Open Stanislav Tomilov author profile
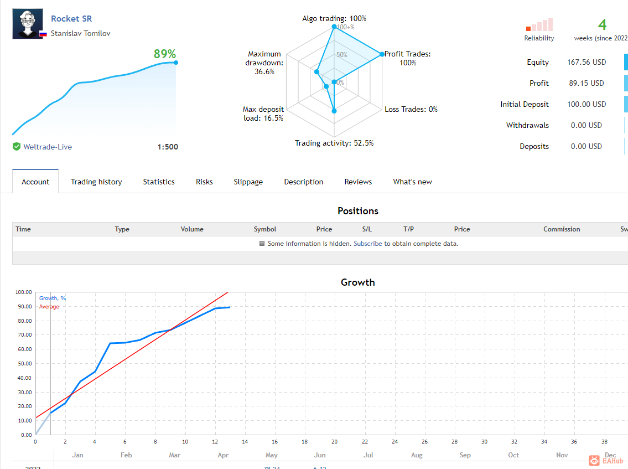 click(x=80, y=33)
